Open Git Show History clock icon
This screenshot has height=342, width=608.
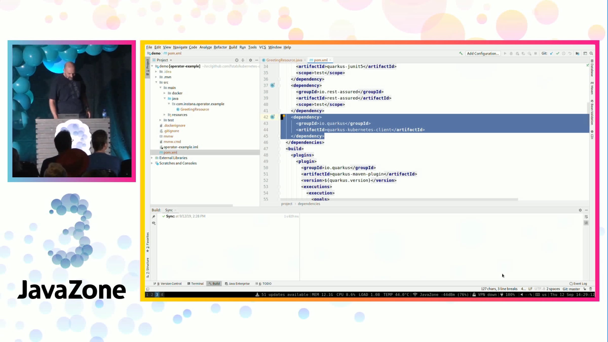(564, 53)
